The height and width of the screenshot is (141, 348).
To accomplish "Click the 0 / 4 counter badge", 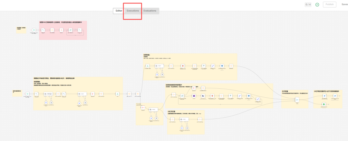I will pos(308,4).
